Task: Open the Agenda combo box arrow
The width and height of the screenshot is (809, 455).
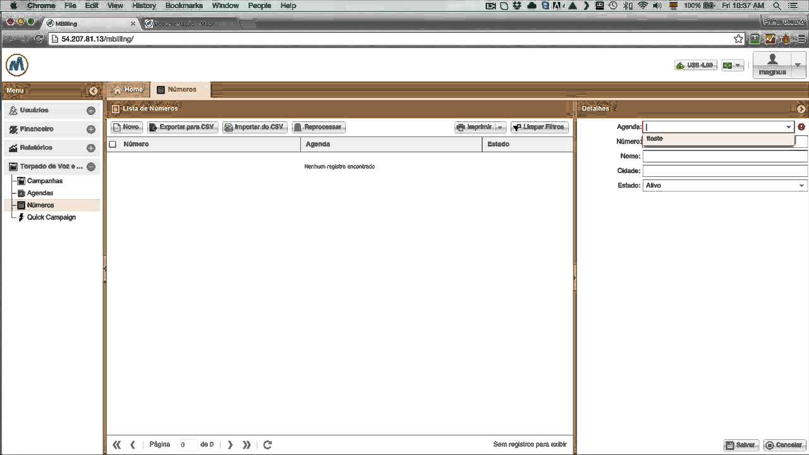Action: tap(789, 127)
